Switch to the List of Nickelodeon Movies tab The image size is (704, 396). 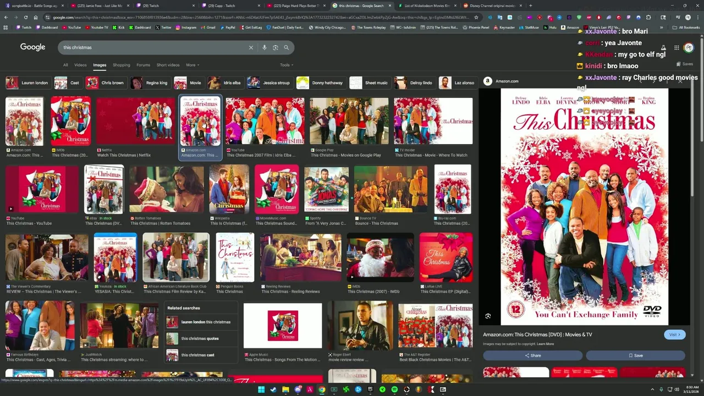(427, 5)
